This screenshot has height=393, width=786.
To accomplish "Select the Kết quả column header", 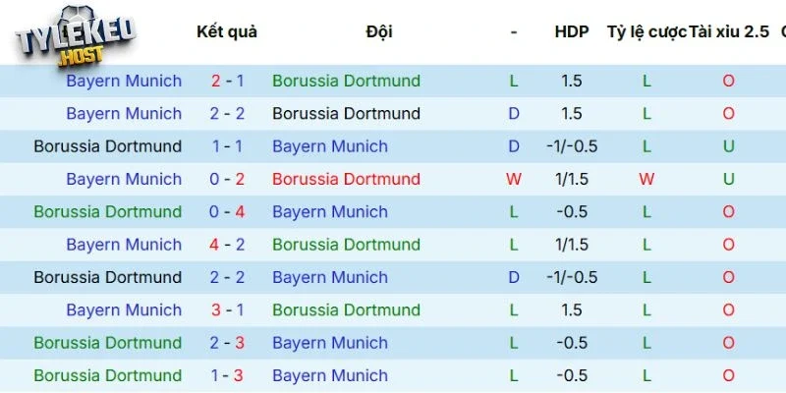I will click(227, 31).
